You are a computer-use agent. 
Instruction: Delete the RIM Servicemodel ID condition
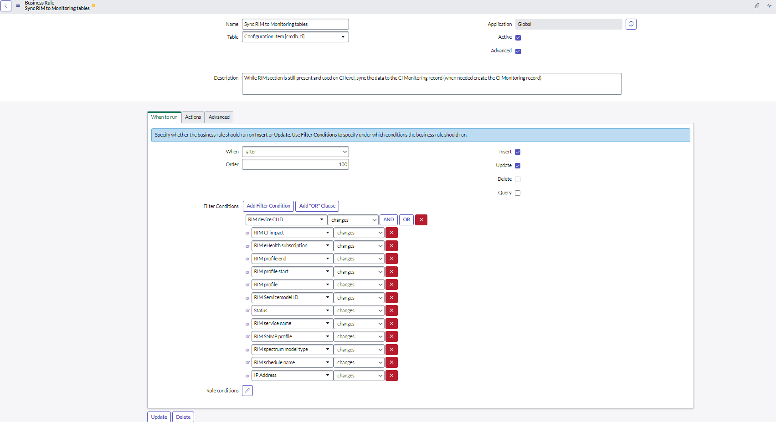point(391,298)
